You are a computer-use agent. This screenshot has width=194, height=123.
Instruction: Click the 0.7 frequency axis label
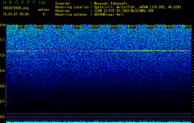point(3,101)
